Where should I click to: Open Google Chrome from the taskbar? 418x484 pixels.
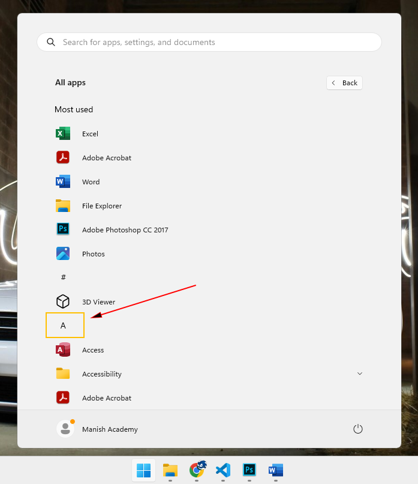197,470
